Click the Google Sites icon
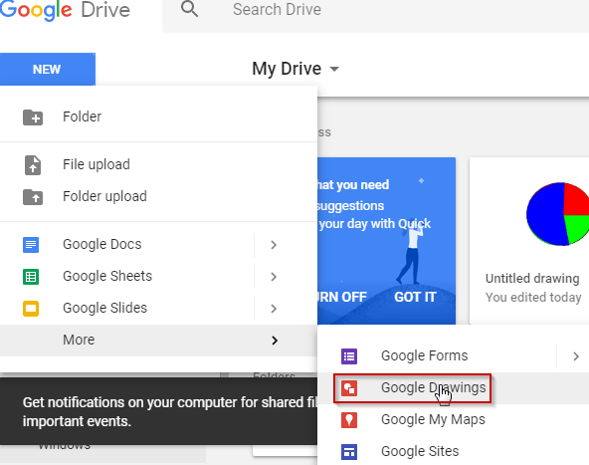This screenshot has height=465, width=589. click(349, 452)
